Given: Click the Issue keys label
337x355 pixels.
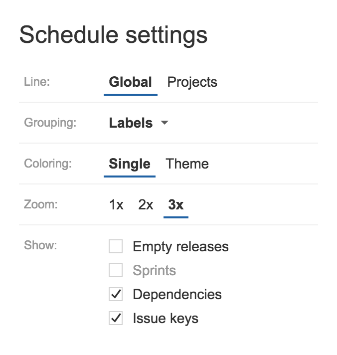Looking at the screenshot, I should 166,319.
